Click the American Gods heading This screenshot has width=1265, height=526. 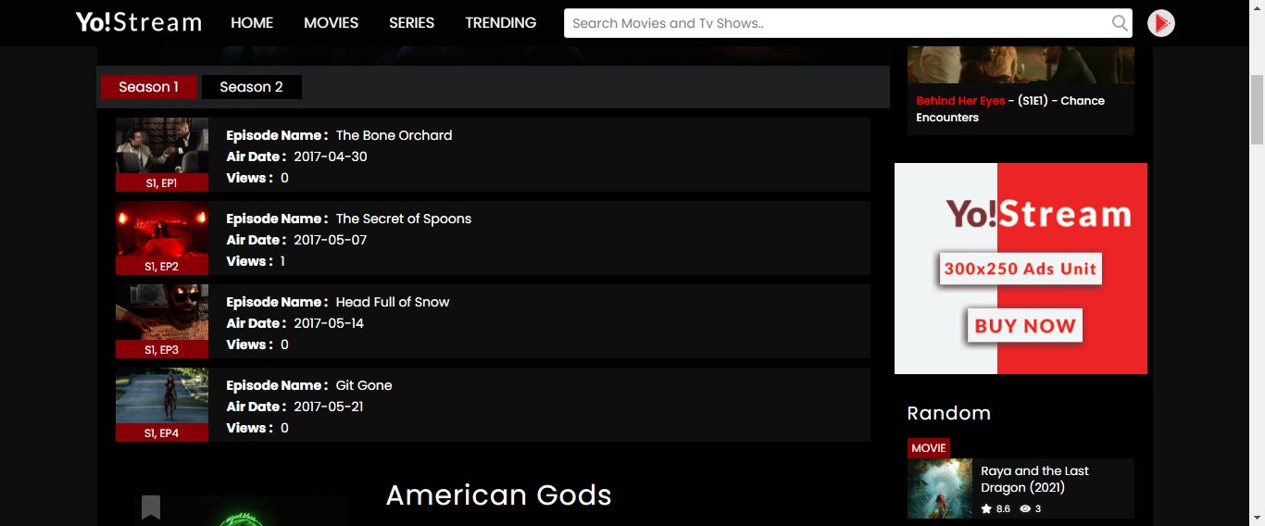(x=499, y=495)
